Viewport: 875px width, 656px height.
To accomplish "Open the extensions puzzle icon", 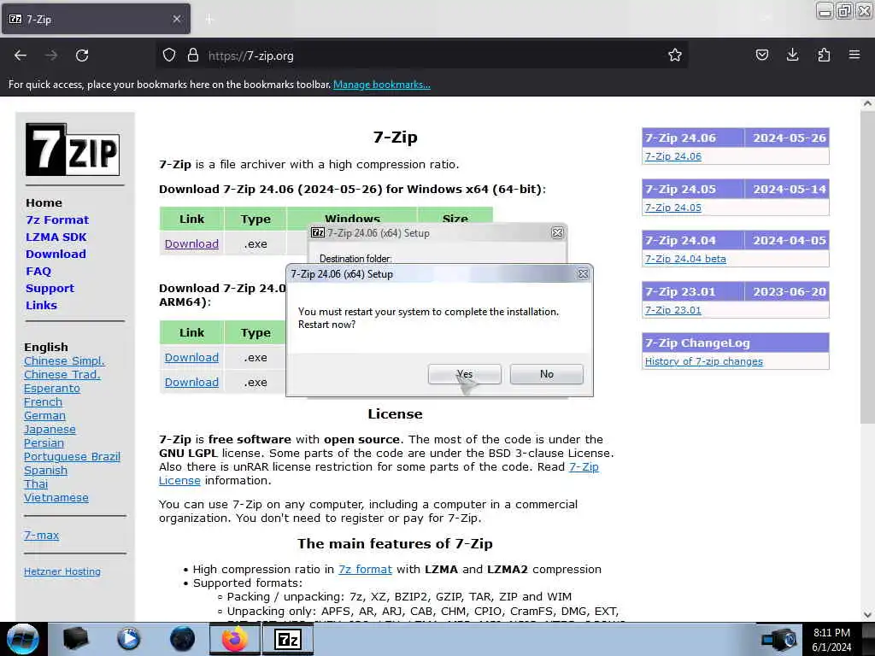I will click(824, 56).
